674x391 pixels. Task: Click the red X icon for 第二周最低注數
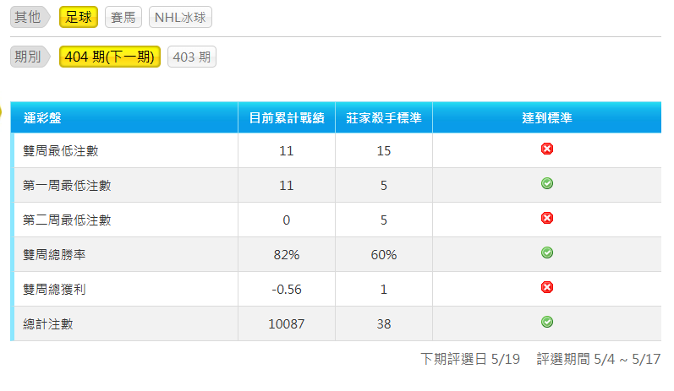[x=547, y=218]
